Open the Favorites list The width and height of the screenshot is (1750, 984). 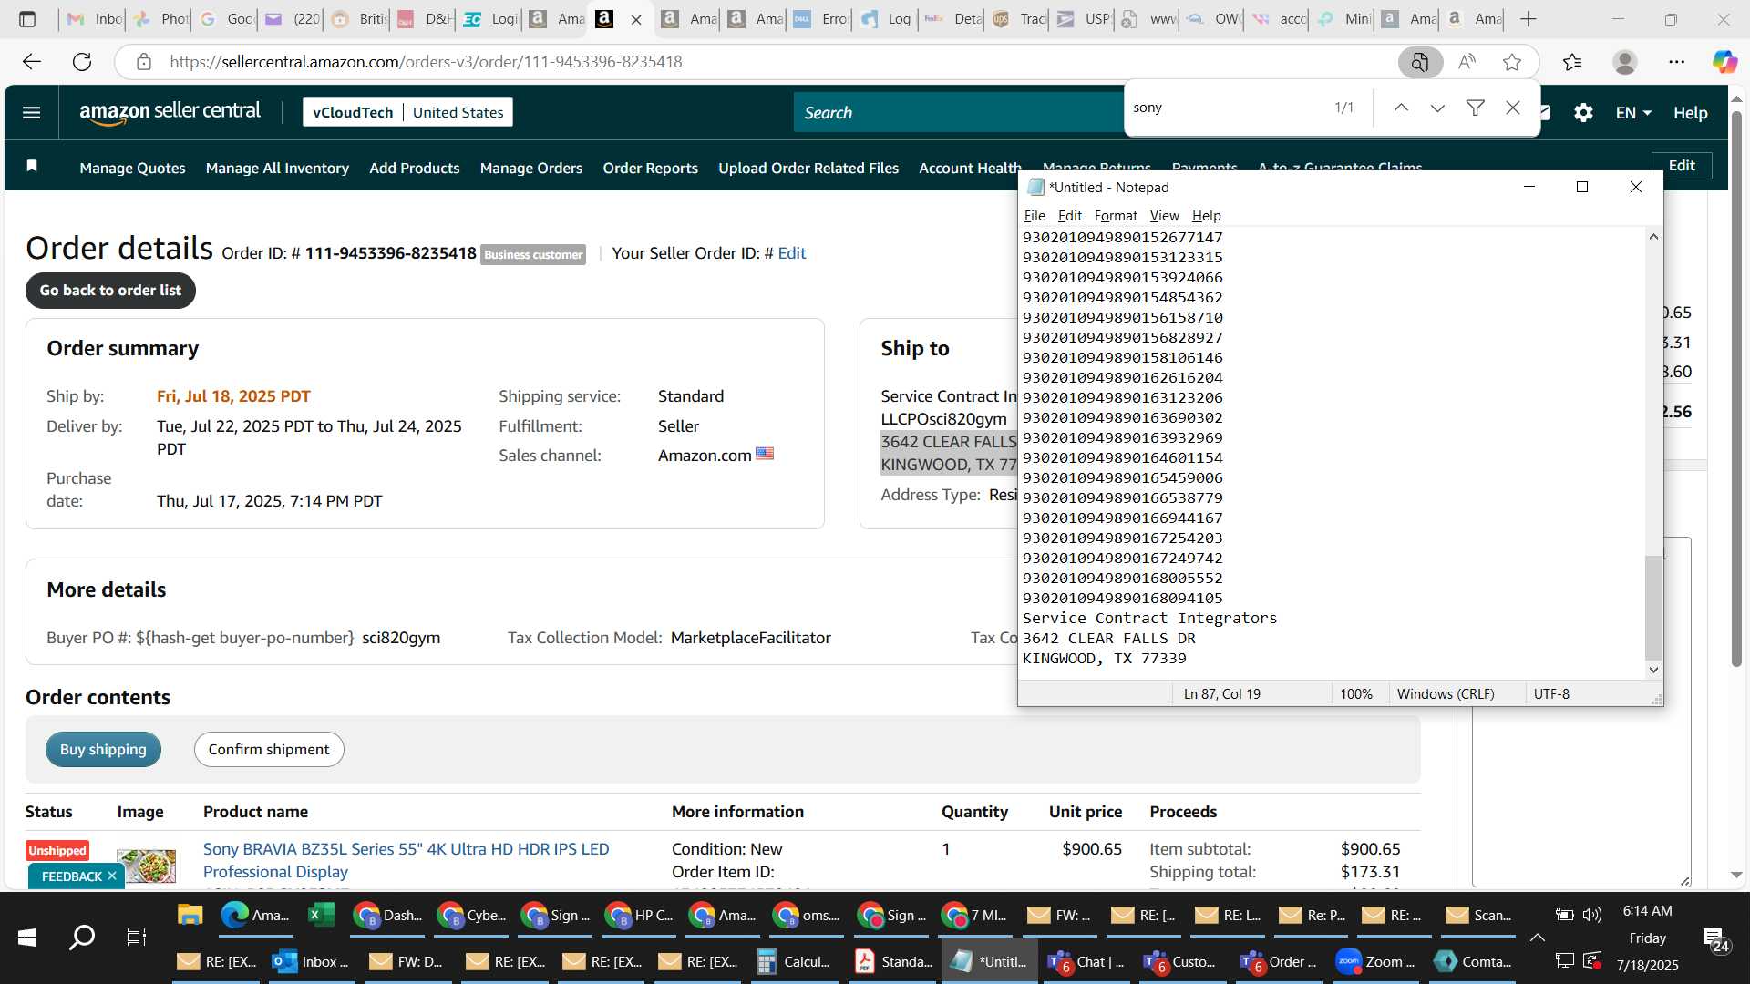tap(1572, 62)
